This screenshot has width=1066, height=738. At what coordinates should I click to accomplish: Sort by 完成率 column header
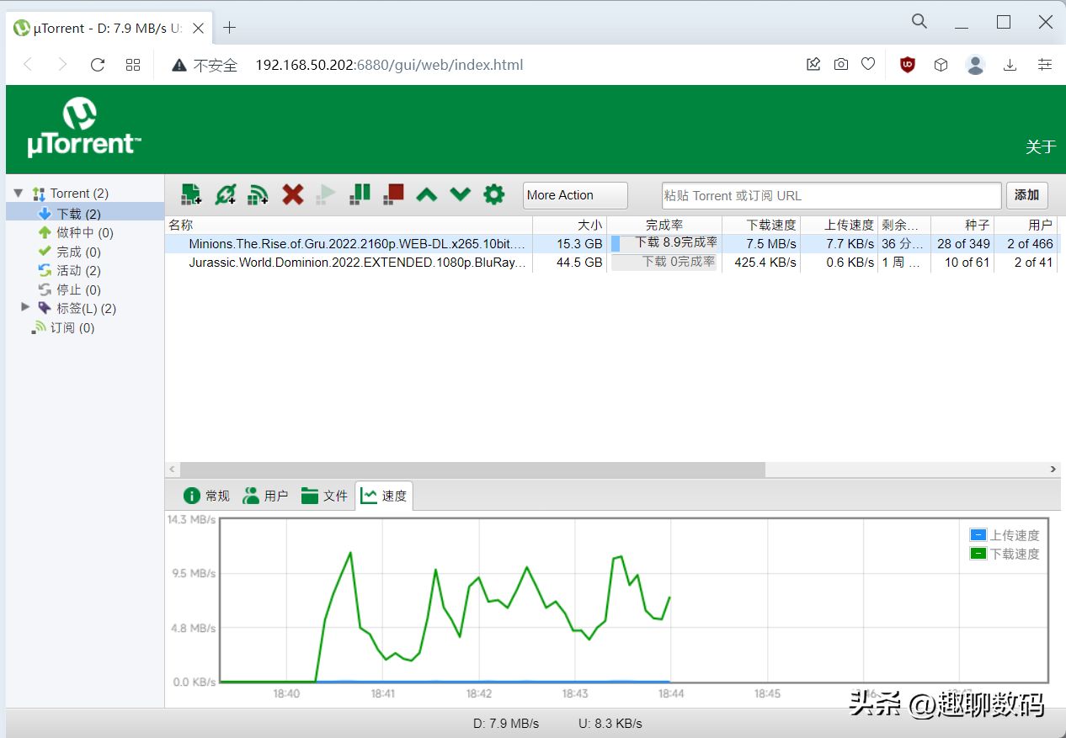coord(664,225)
